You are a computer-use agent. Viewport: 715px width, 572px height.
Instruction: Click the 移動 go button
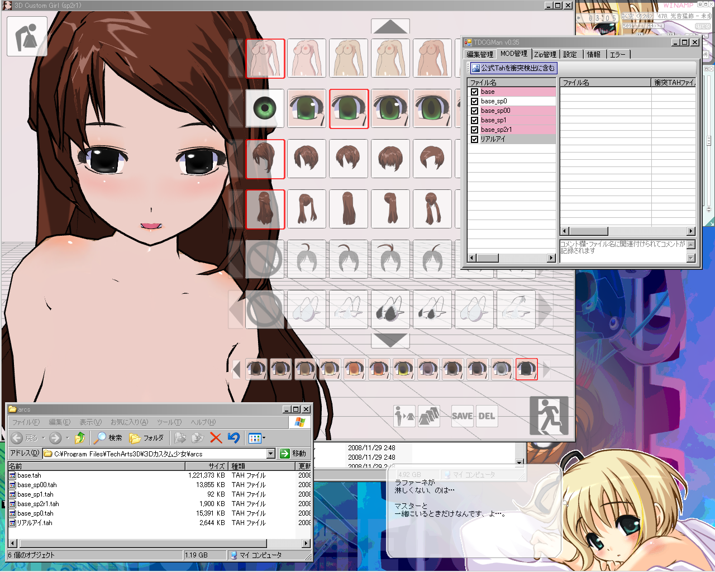click(x=293, y=454)
